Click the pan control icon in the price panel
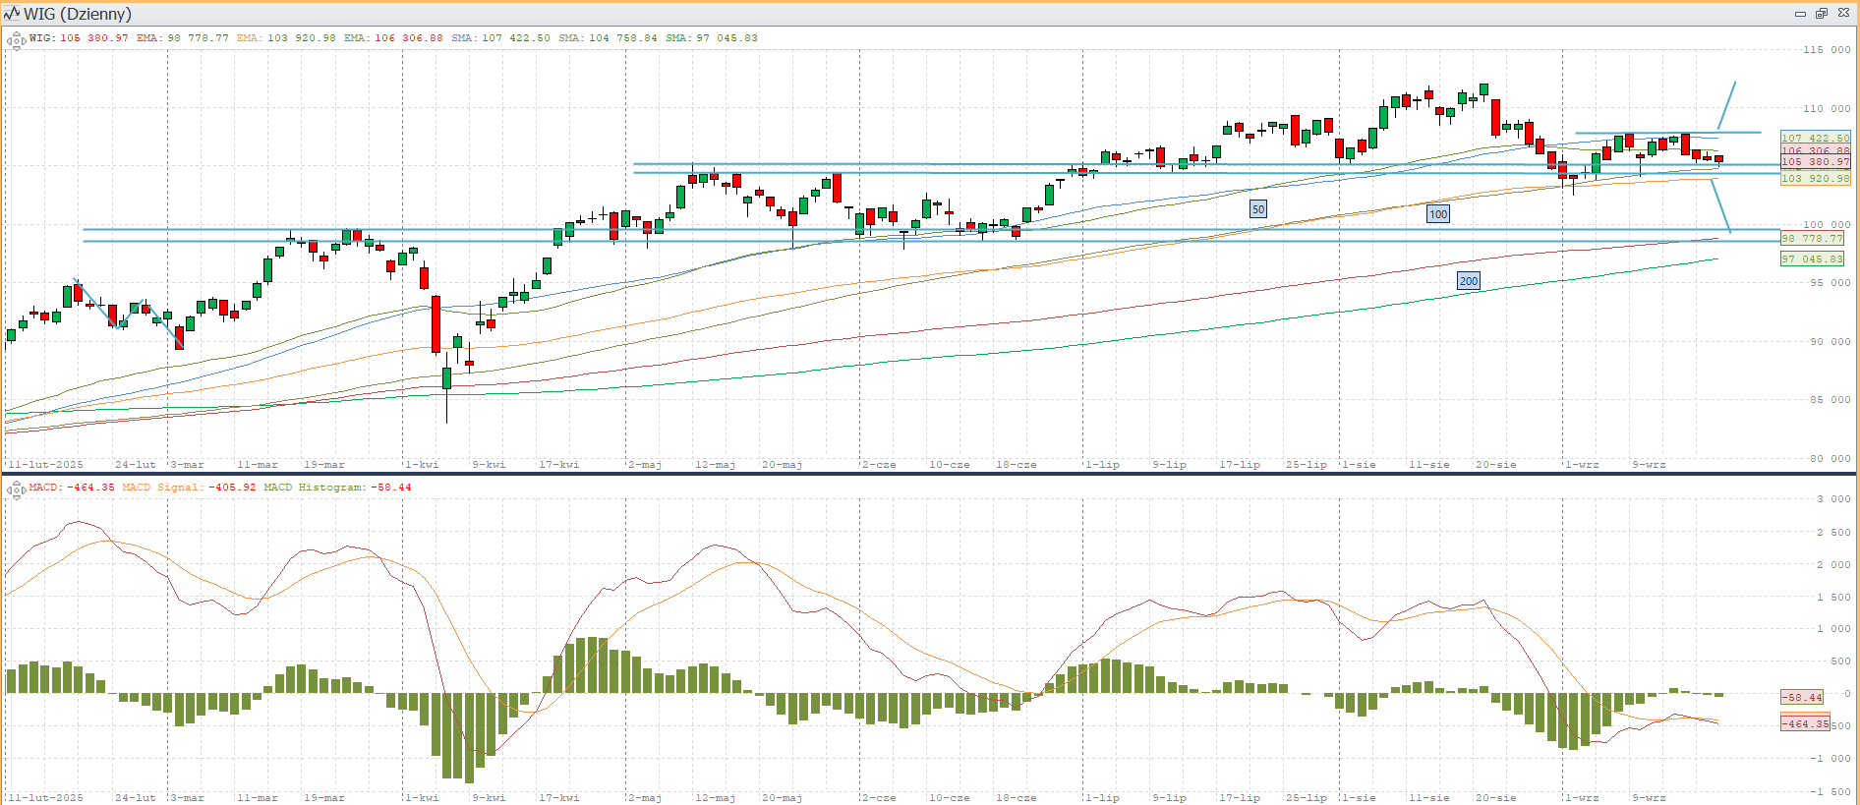1860x805 pixels. pyautogui.click(x=16, y=40)
